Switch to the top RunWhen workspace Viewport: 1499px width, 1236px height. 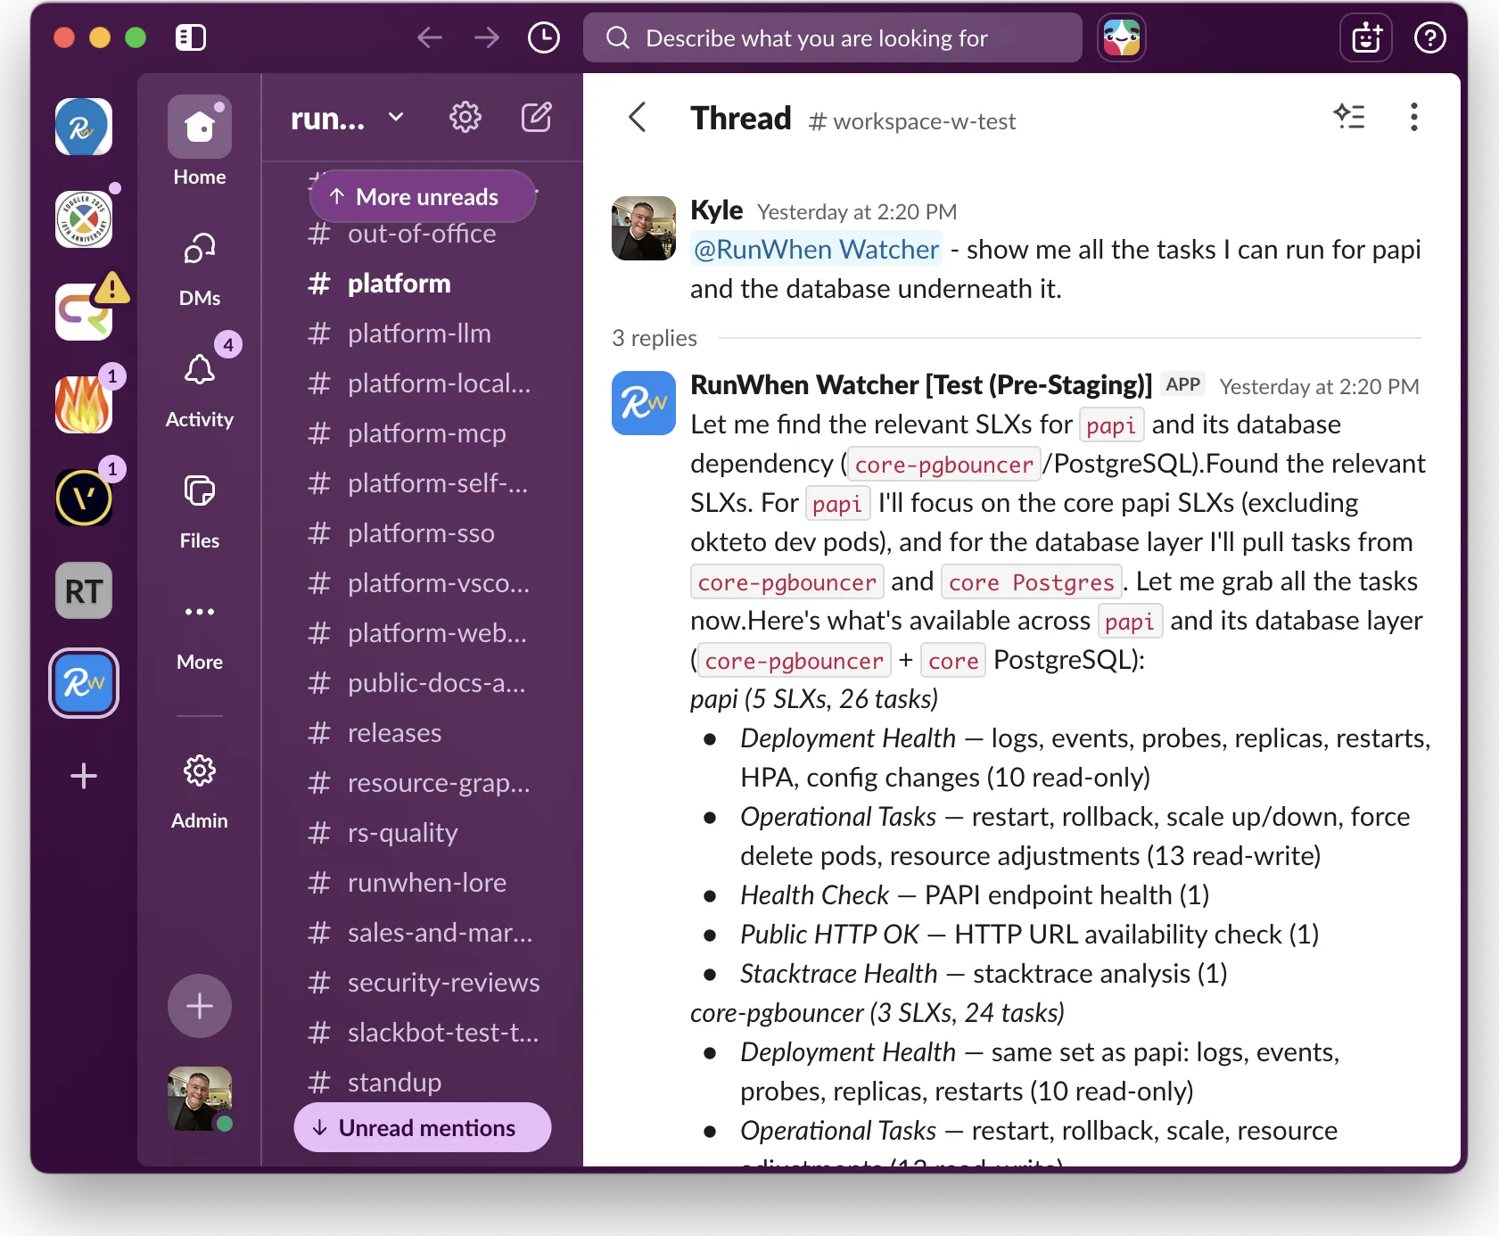(x=84, y=126)
